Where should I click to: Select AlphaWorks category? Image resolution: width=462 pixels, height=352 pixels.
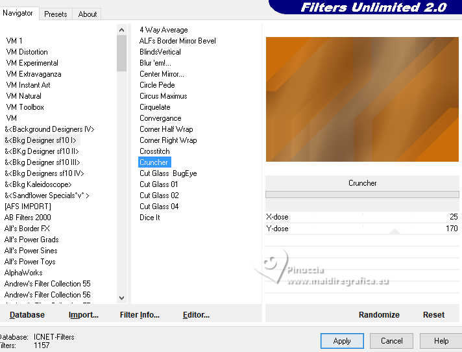23,273
